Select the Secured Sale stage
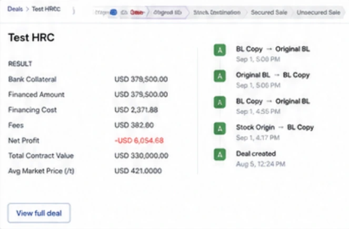The image size is (349, 229). click(269, 12)
